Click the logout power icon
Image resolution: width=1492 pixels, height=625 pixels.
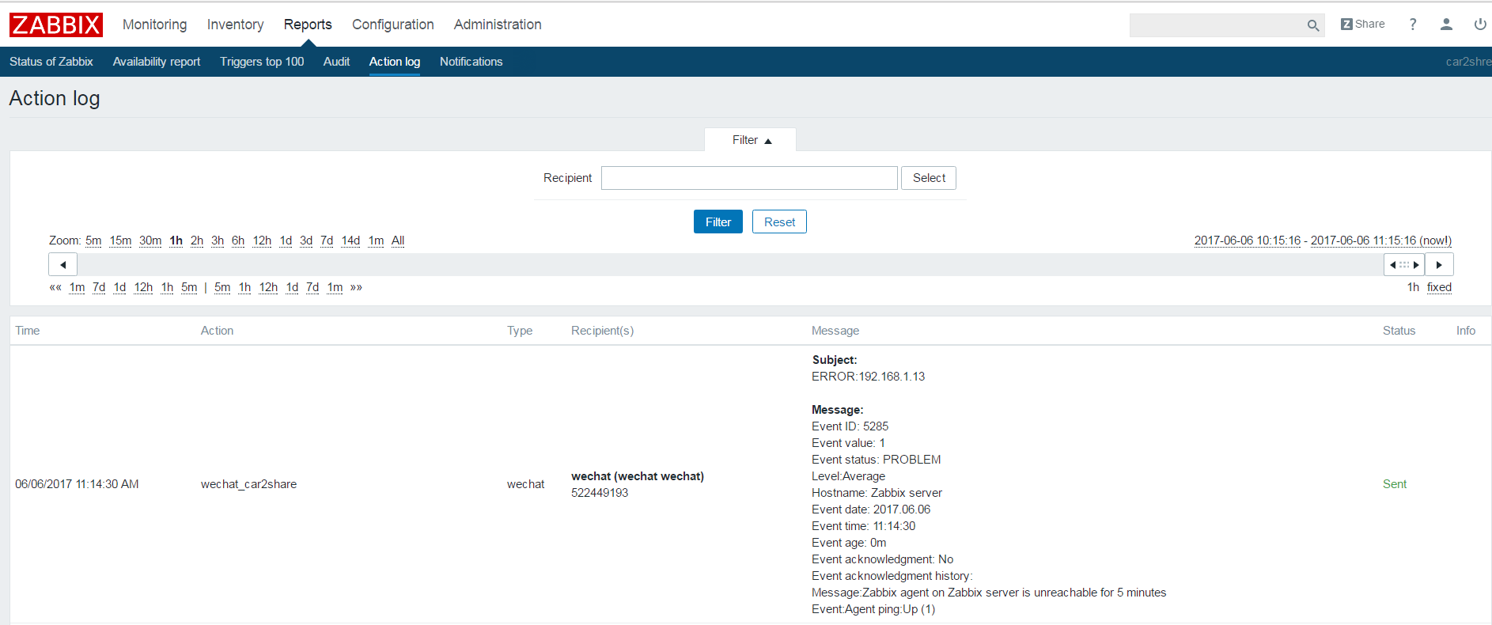[x=1479, y=25]
